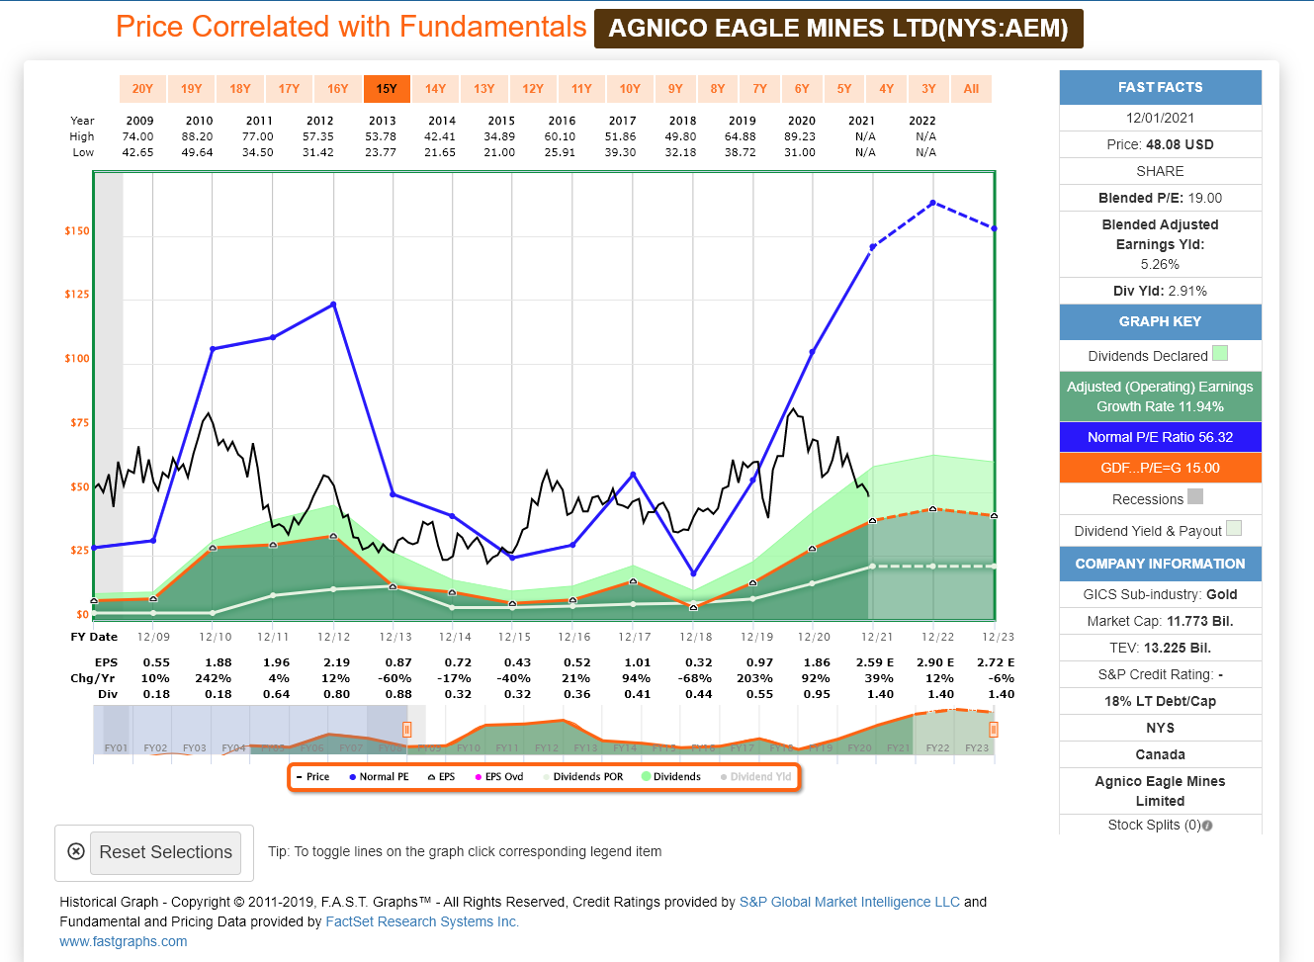Switch to the 9Y time range
The image size is (1314, 962).
coord(675,89)
